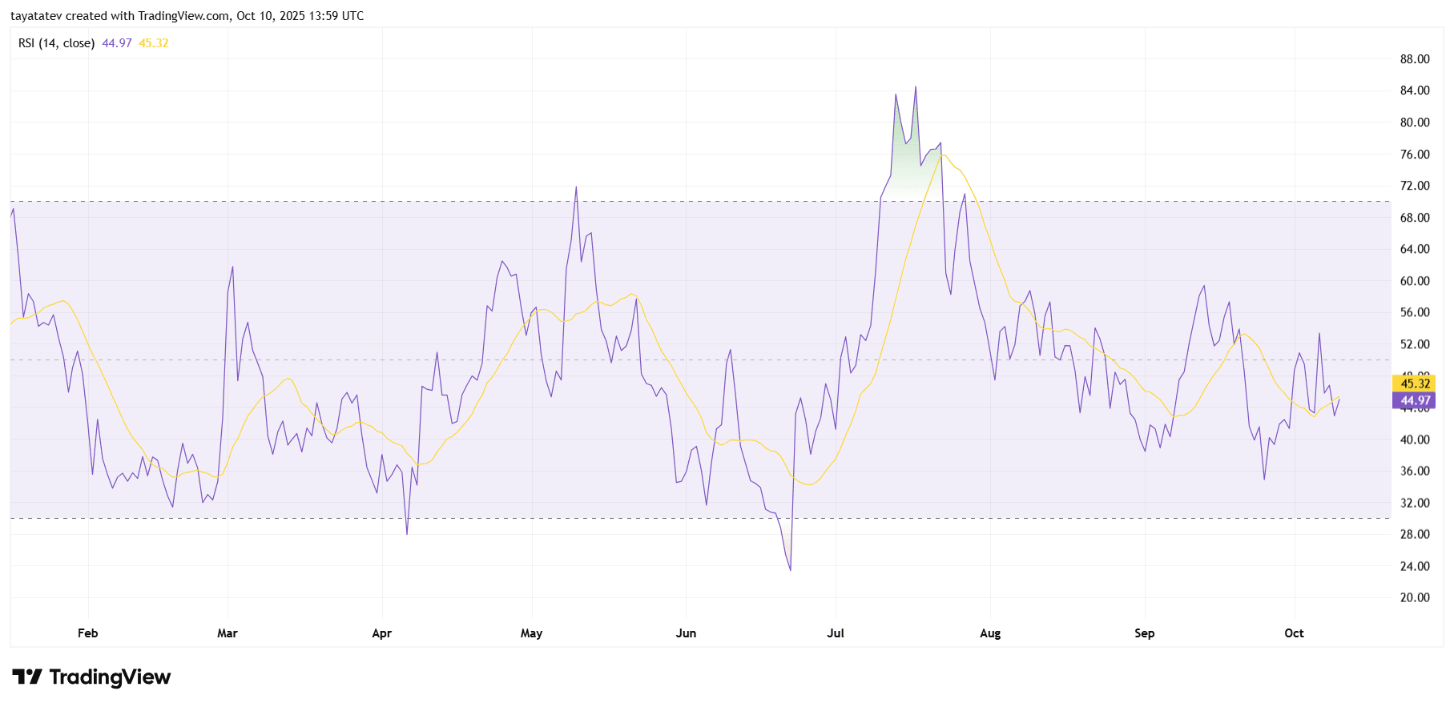Select the Jul label on time axis

pos(836,633)
